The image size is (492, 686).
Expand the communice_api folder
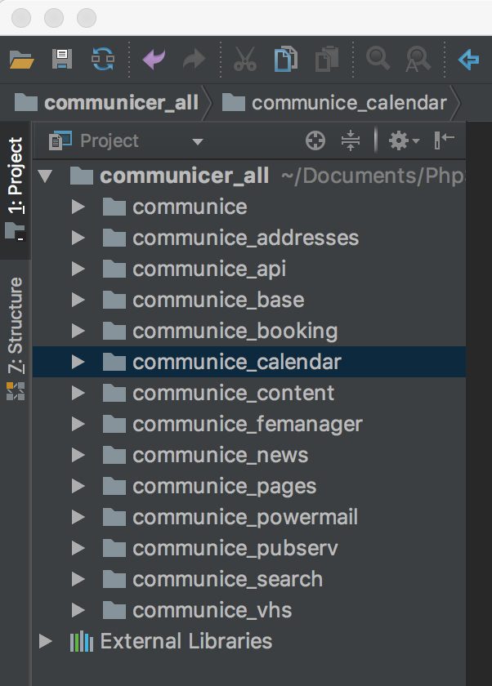(78, 269)
